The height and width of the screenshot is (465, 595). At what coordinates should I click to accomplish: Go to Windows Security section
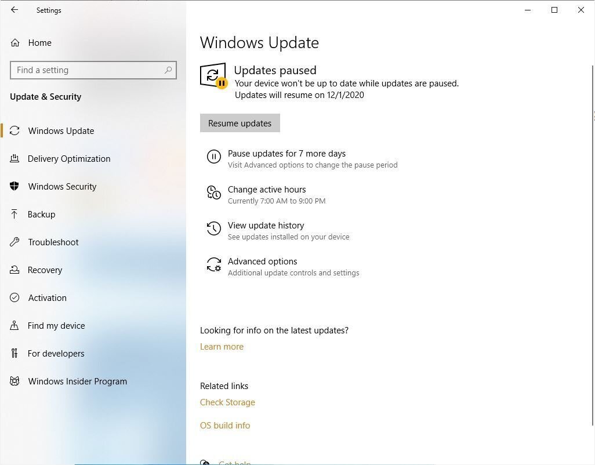[x=62, y=186]
